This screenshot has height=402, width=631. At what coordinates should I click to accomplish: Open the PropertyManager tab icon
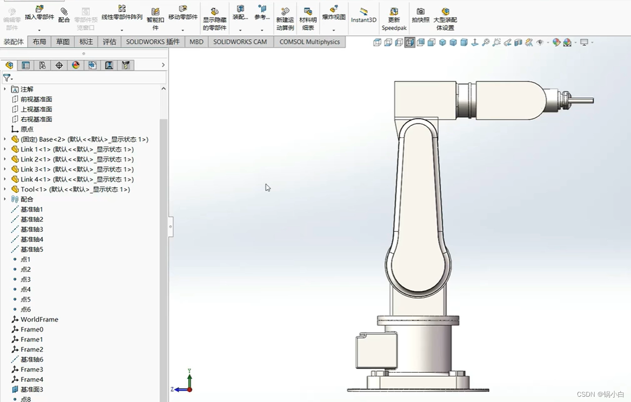coord(26,65)
